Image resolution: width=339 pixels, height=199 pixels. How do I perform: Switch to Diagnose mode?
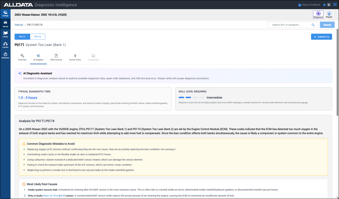point(318,15)
